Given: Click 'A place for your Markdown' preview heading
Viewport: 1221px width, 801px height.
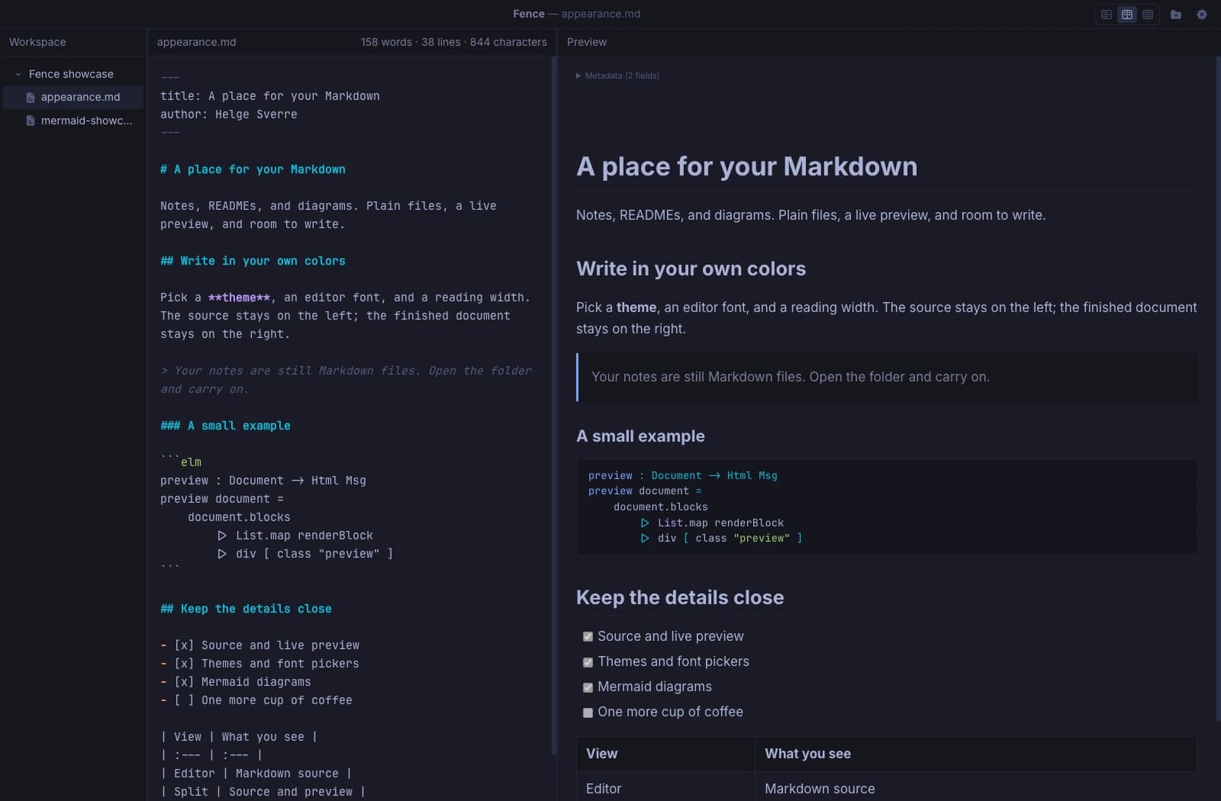Looking at the screenshot, I should coord(747,166).
